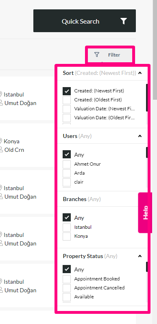157x324 pixels.
Task: Click the person icon beside the first Umut Doğan
Action: [x=1, y=103]
